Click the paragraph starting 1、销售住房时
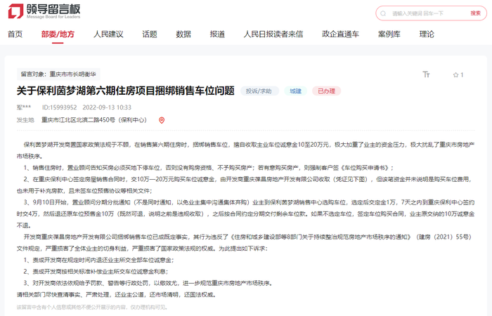 (208, 168)
